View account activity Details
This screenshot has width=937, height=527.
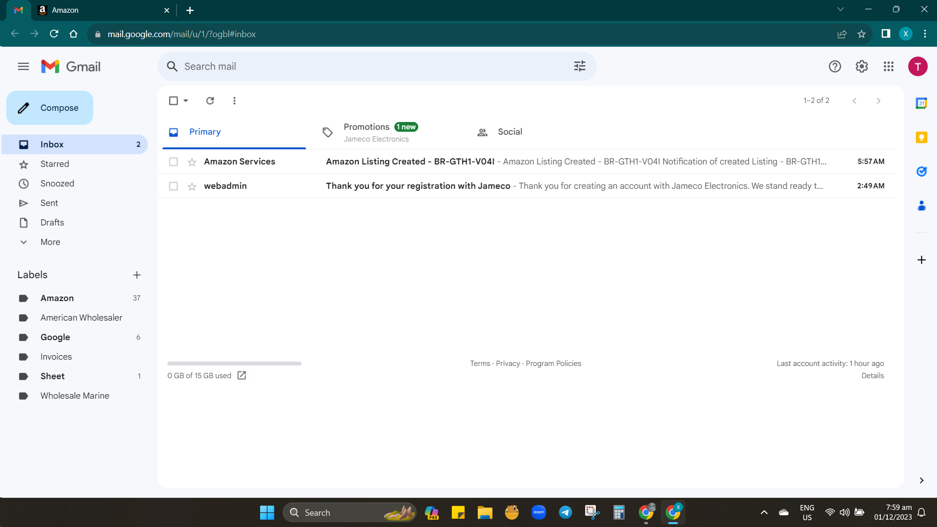coord(873,376)
